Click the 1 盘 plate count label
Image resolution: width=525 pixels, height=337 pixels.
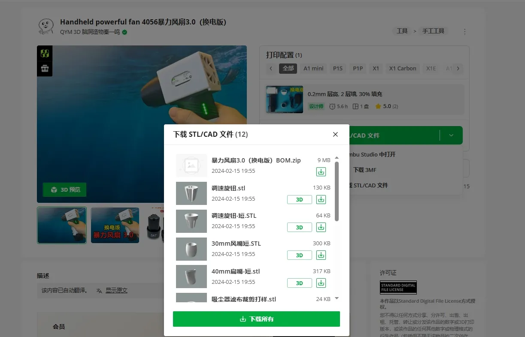[361, 106]
